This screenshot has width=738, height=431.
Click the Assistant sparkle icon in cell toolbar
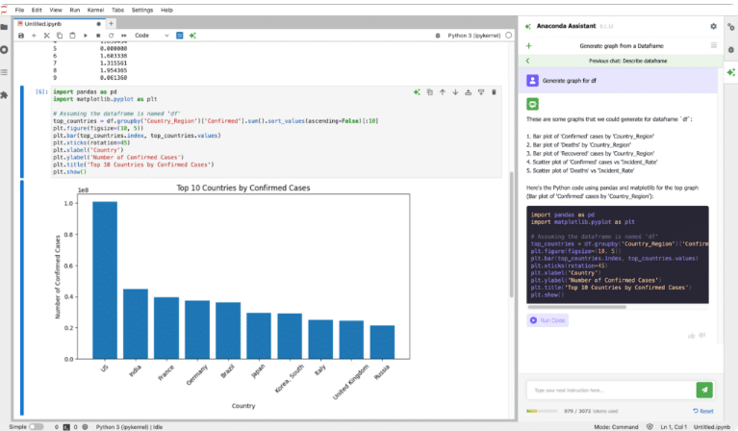pyautogui.click(x=417, y=92)
